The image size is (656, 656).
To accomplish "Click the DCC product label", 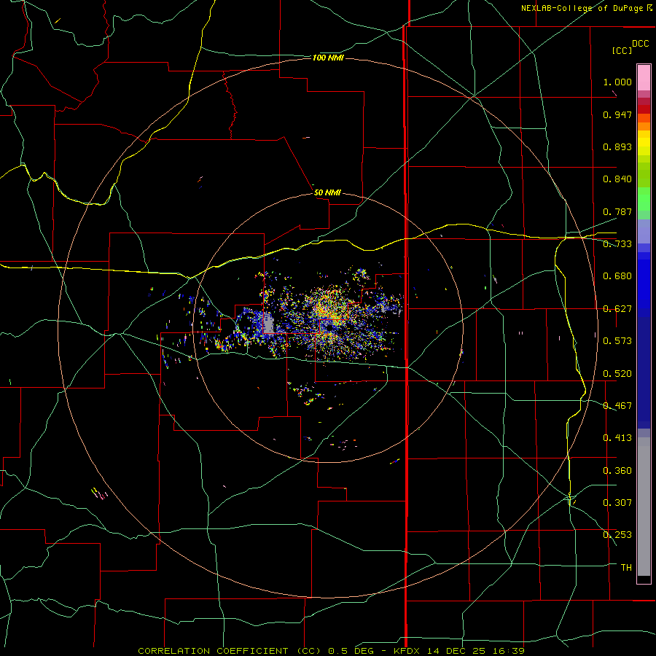I will (x=640, y=43).
